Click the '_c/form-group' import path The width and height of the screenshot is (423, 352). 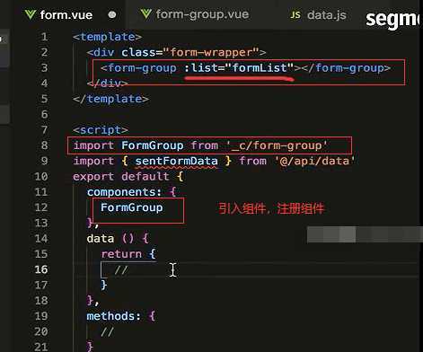tap(278, 145)
